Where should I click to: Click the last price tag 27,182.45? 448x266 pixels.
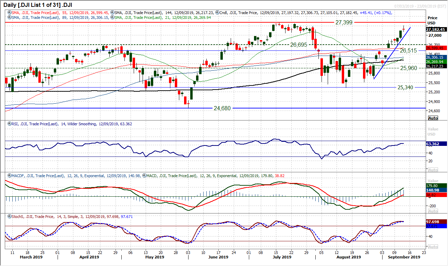tap(436, 30)
